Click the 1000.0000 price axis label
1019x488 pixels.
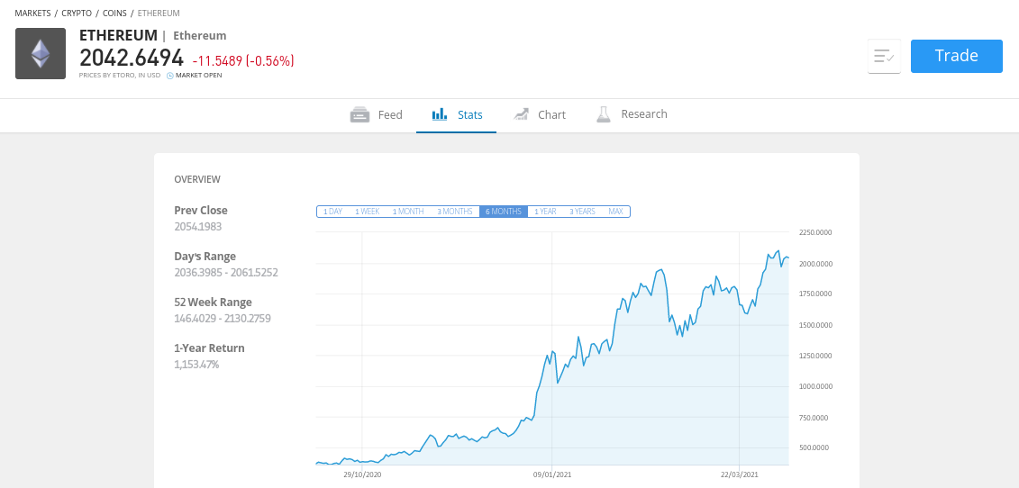tap(815, 386)
